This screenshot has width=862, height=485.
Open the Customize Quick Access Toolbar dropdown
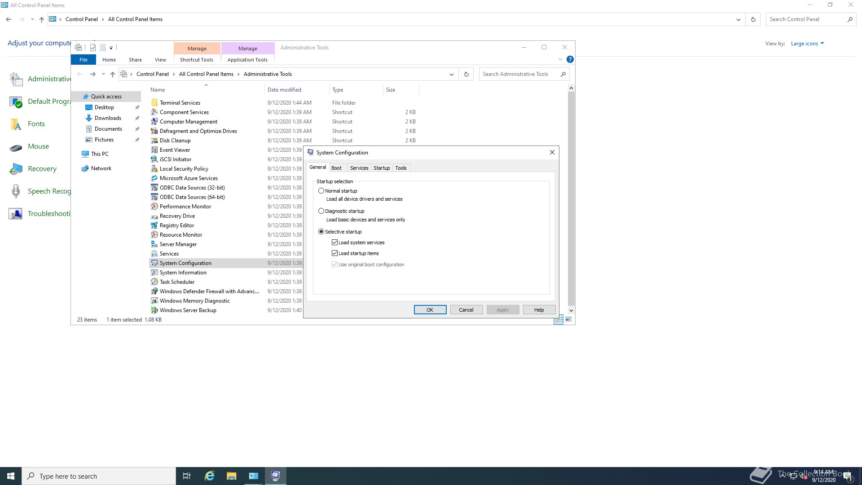point(111,48)
